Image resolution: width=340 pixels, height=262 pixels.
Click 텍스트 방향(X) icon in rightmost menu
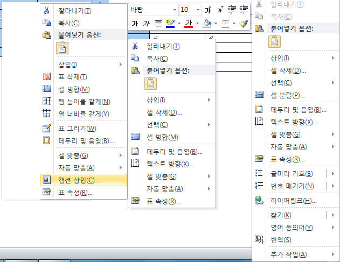click(x=259, y=122)
